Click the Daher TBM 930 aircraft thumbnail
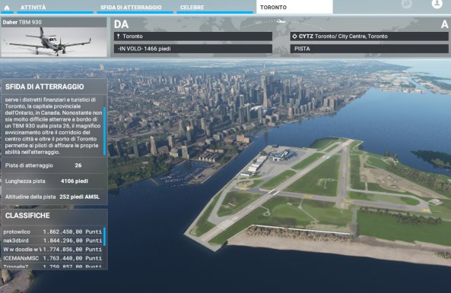 click(x=54, y=42)
